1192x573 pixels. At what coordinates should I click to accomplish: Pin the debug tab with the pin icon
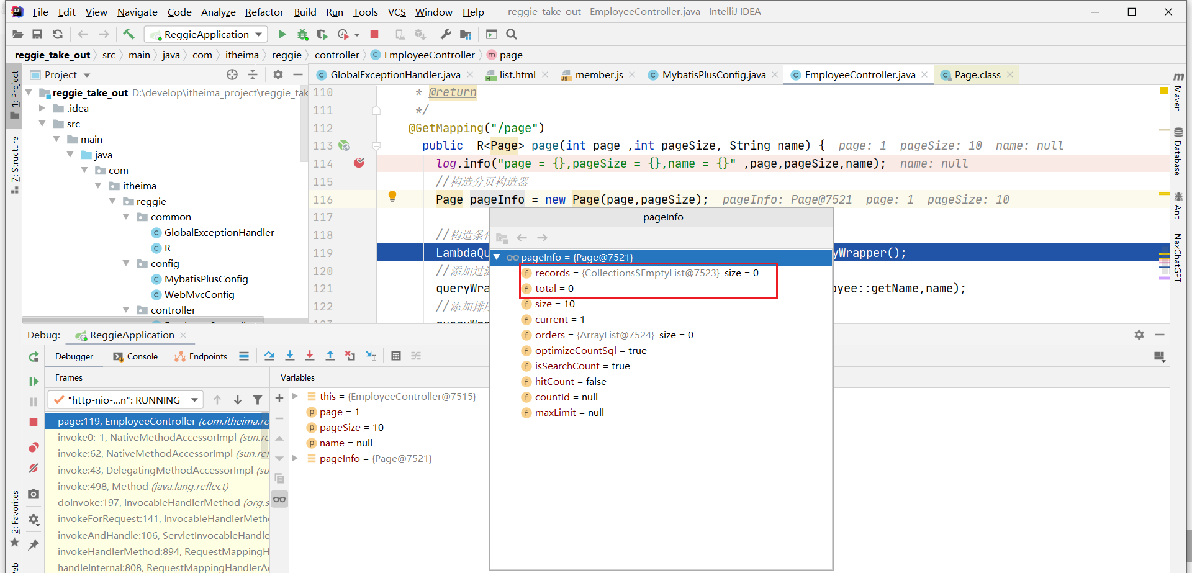pos(34,544)
